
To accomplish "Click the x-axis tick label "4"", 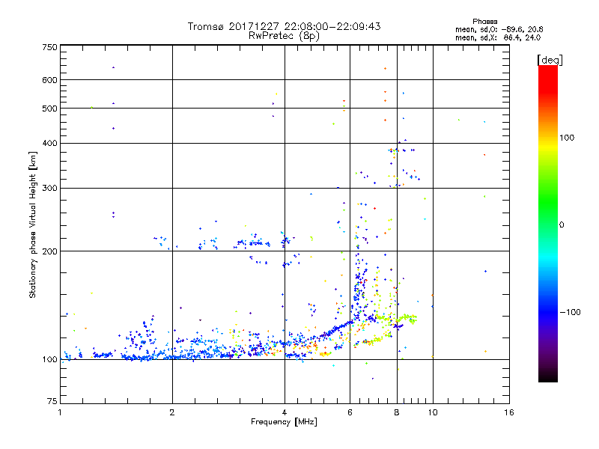I will click(x=285, y=412).
